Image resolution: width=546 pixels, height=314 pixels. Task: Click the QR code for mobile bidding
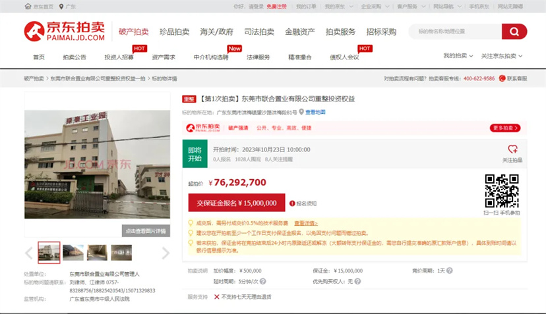tap(502, 191)
